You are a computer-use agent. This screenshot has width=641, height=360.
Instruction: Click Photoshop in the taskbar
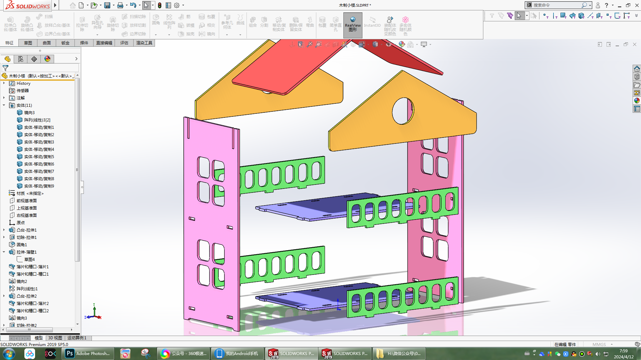click(x=88, y=354)
